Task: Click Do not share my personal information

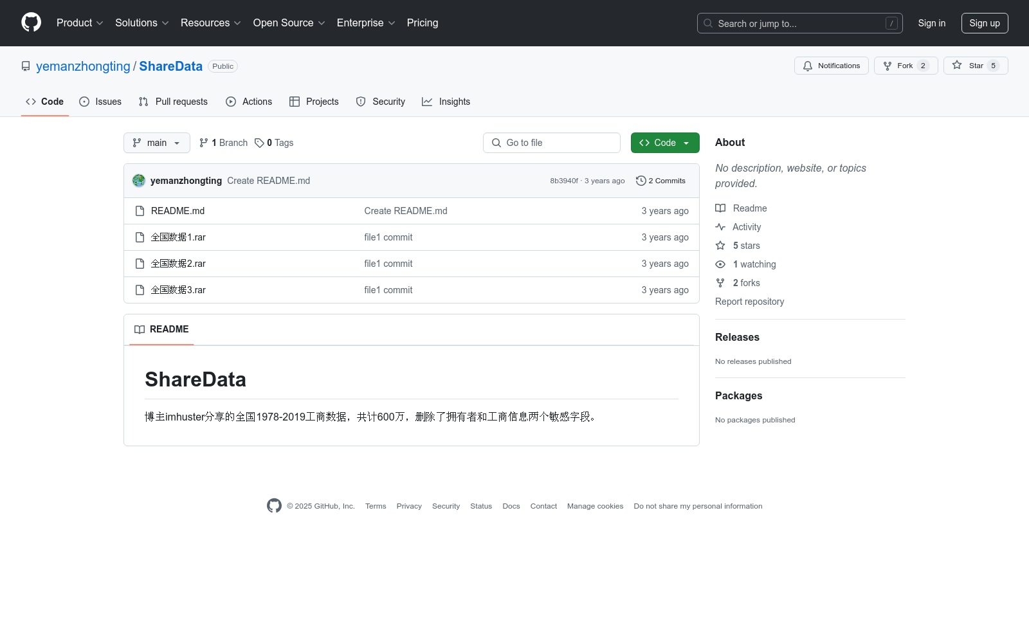Action: coord(698,506)
